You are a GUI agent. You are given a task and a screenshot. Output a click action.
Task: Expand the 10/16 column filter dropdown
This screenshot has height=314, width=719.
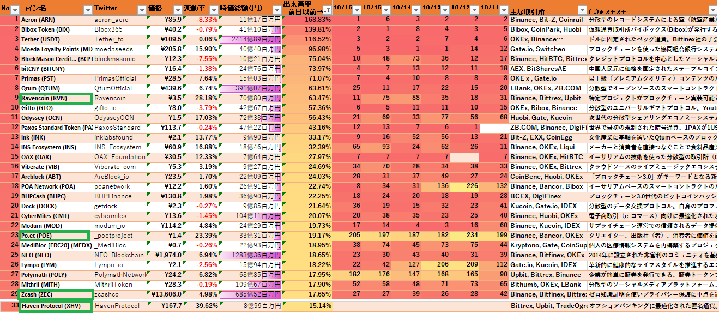[356, 10]
